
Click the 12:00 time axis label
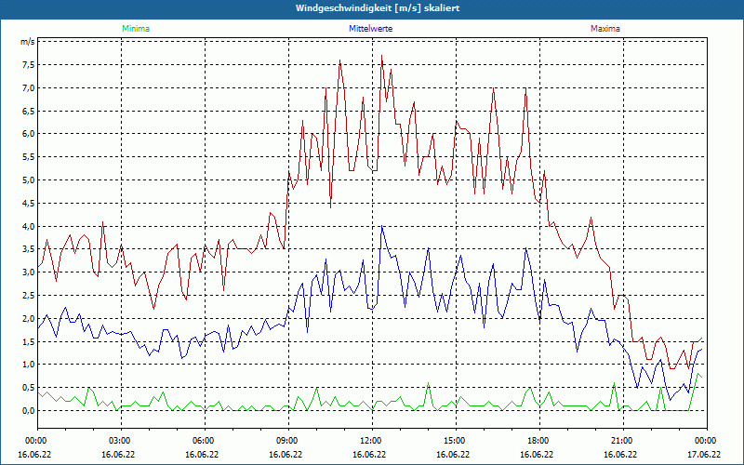click(369, 441)
